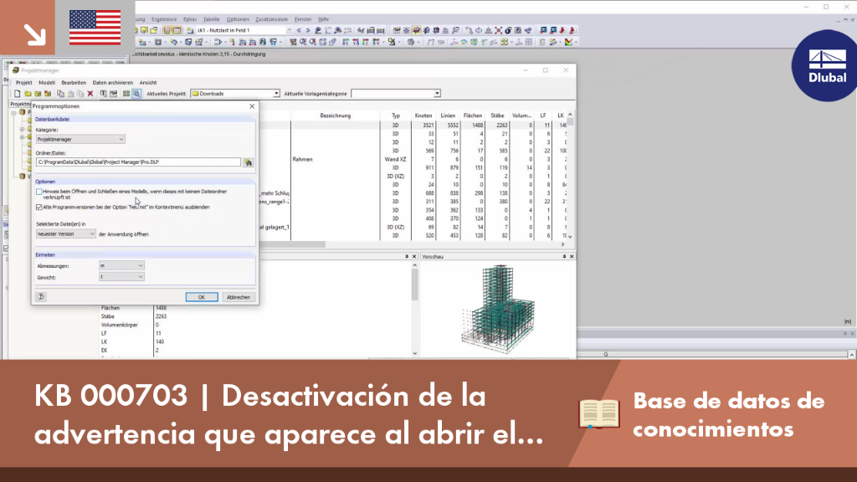This screenshot has height=482, width=857.
Task: Click the magnifier preview icon in Projektmanager toolbar
Action: coord(136,94)
